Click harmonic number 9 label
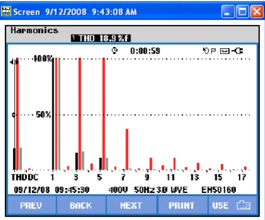265x220 pixels. pyautogui.click(x=147, y=177)
